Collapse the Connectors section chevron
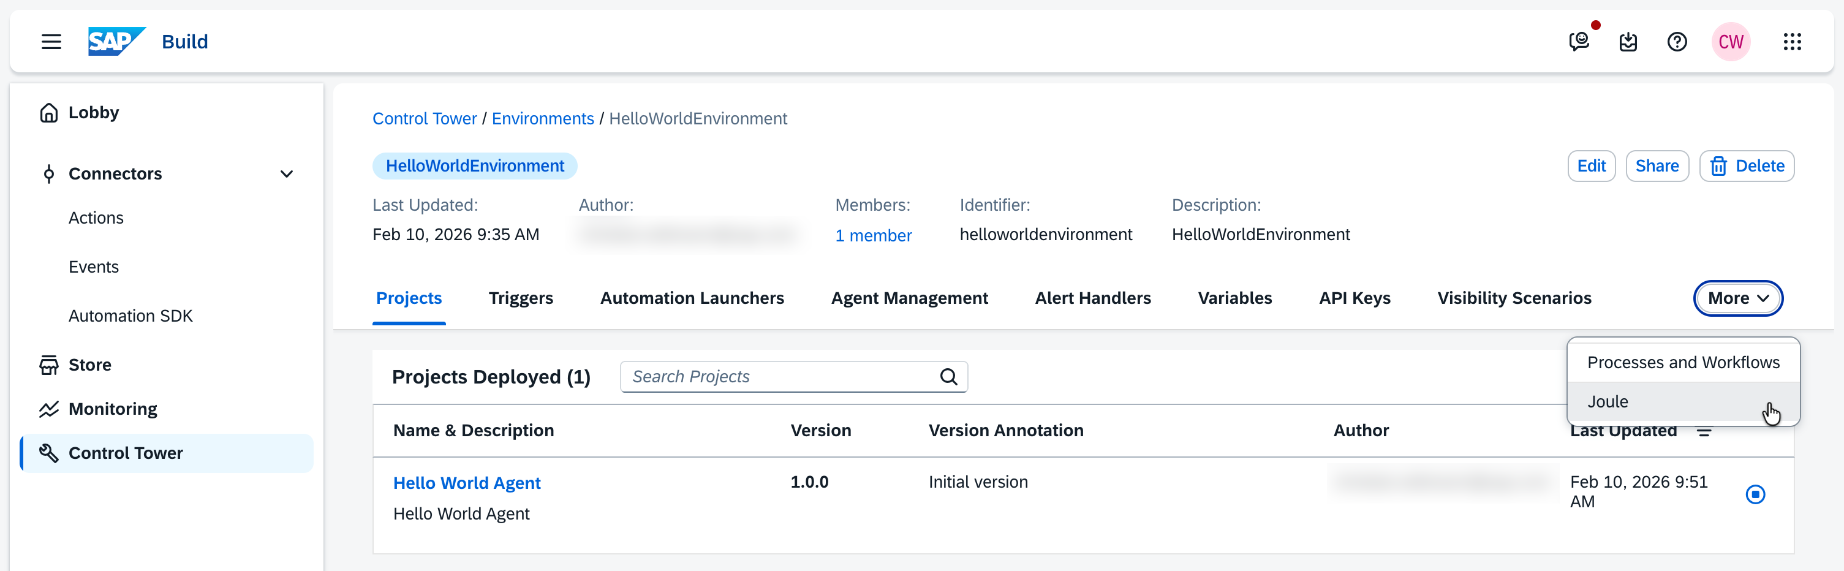 [286, 174]
